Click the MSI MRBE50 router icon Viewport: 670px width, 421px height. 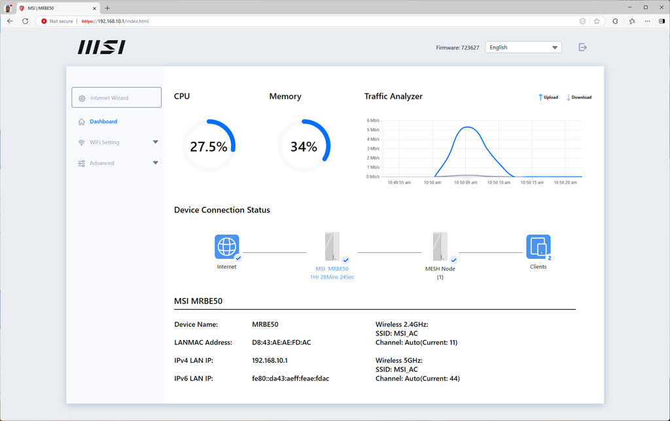332,247
